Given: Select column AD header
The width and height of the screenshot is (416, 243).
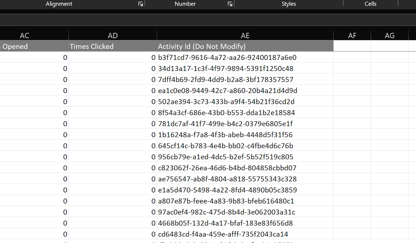Looking at the screenshot, I should click(112, 35).
